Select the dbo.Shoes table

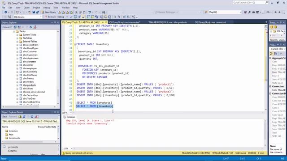click(x=28, y=89)
